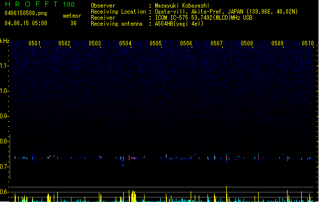Image resolution: width=319 pixels, height=202 pixels.
Task: Click the Receiving antenna label
Action: point(117,24)
